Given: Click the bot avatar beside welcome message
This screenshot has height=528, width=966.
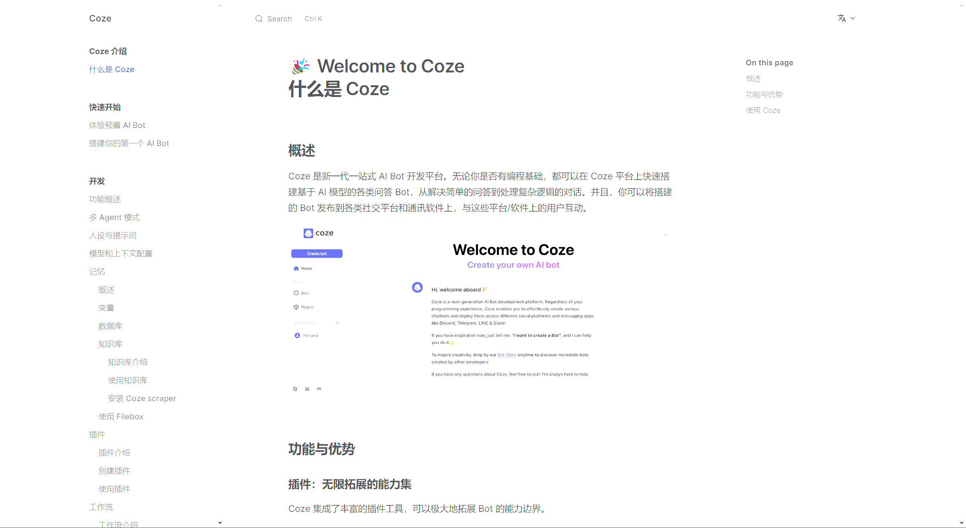Looking at the screenshot, I should [417, 288].
